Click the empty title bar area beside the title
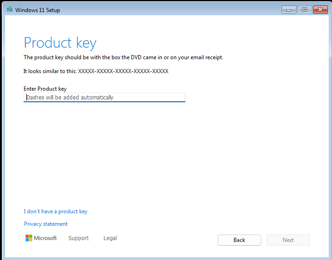 (169, 10)
